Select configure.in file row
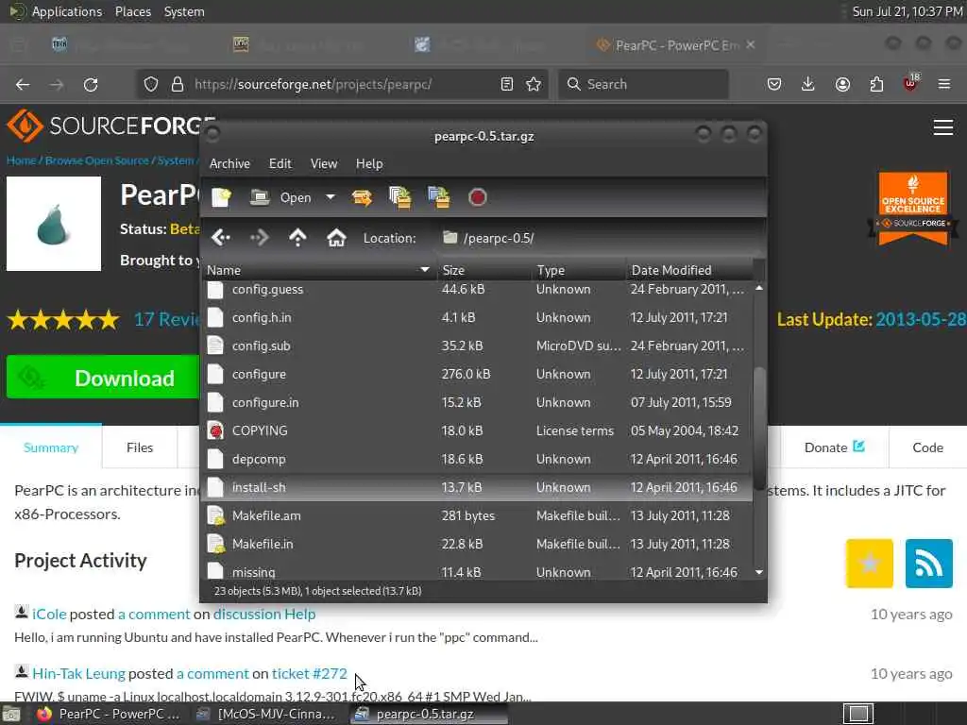Image resolution: width=967 pixels, height=725 pixels. pyautogui.click(x=477, y=402)
